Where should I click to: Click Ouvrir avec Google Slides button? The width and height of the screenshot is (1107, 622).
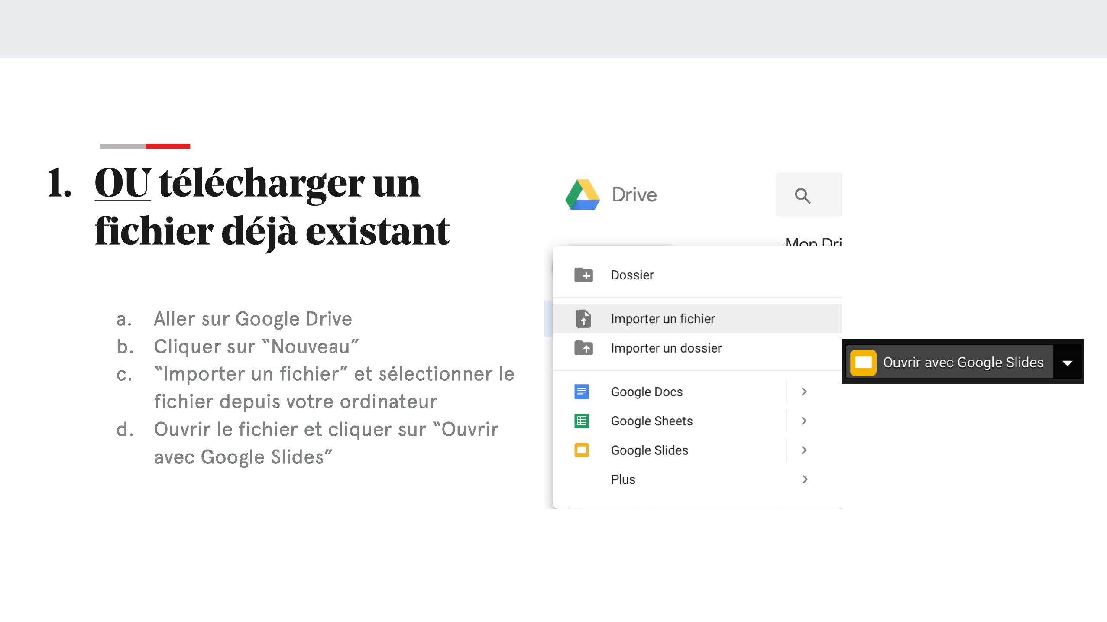tap(949, 362)
